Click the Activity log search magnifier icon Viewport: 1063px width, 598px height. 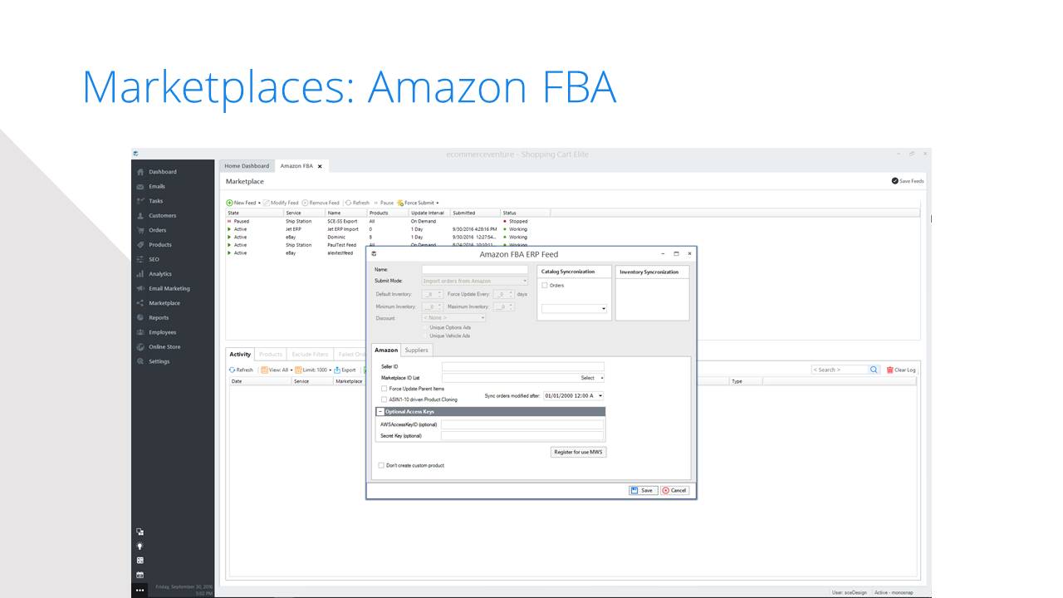click(874, 370)
